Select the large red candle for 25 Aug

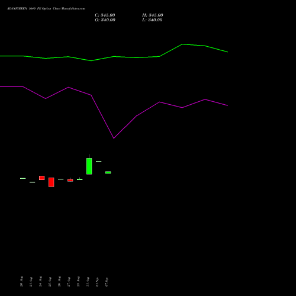pyautogui.click(x=52, y=182)
